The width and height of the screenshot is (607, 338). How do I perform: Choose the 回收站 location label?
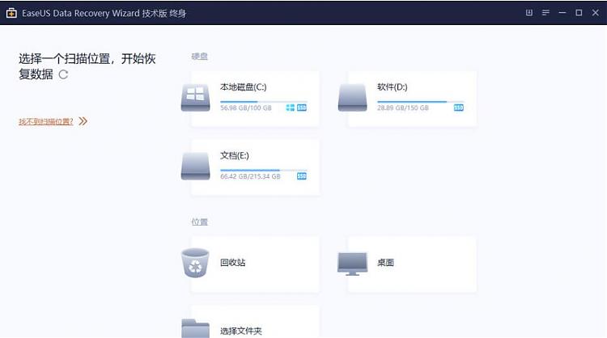pyautogui.click(x=232, y=262)
